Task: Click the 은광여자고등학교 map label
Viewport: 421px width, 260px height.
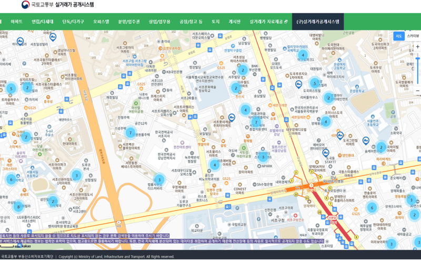Action: point(339,66)
